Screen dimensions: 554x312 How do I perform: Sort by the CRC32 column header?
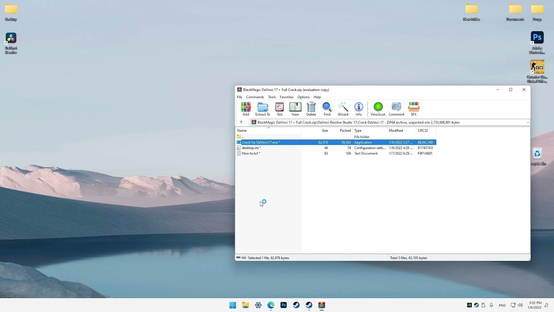tap(426, 130)
